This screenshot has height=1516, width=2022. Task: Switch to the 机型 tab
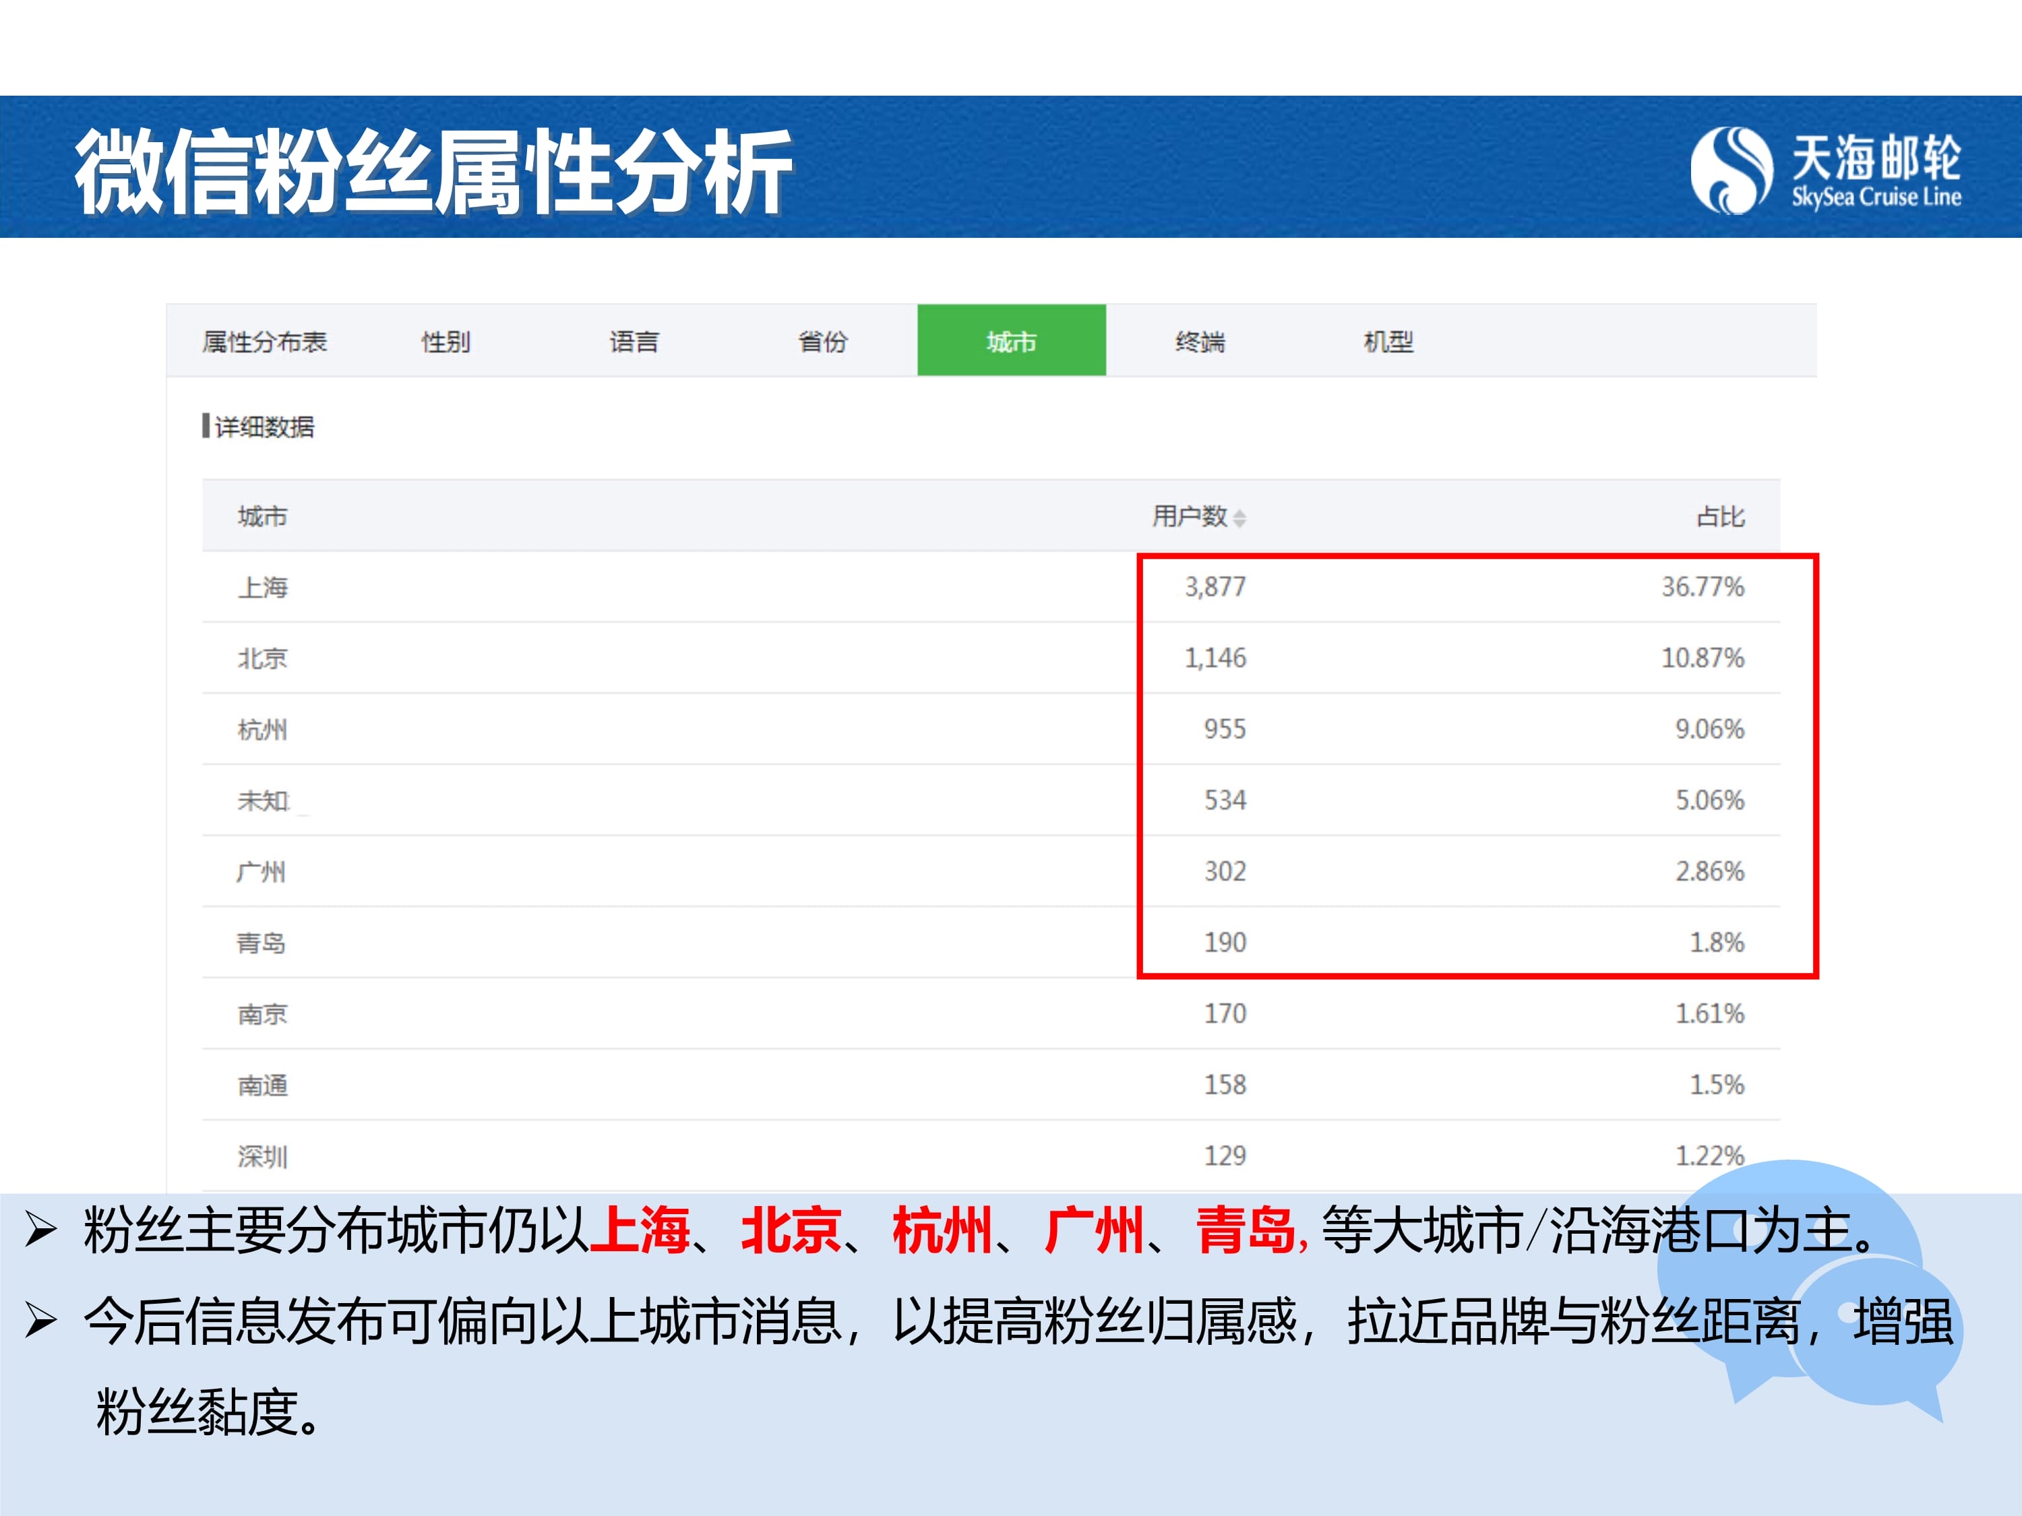(x=1388, y=342)
